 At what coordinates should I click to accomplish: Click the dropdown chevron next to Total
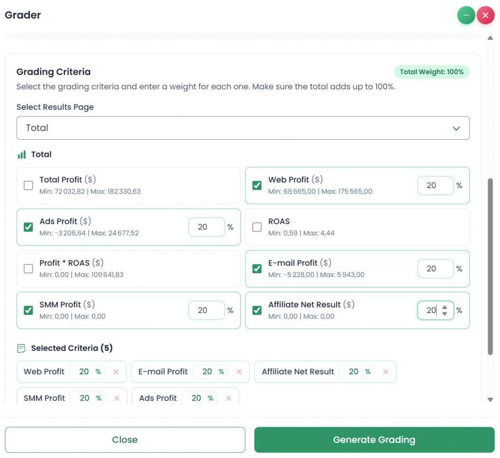click(456, 129)
